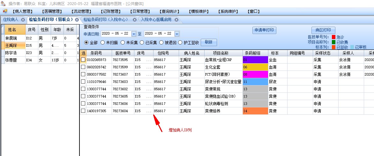Open the 流动管理 menu

[x=81, y=11]
